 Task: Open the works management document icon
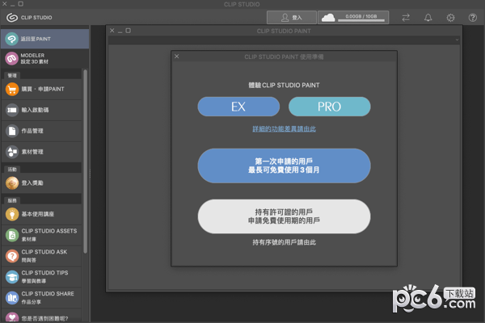(12, 131)
